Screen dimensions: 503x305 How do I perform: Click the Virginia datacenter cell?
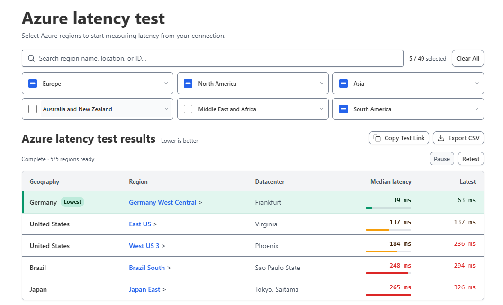coord(266,224)
